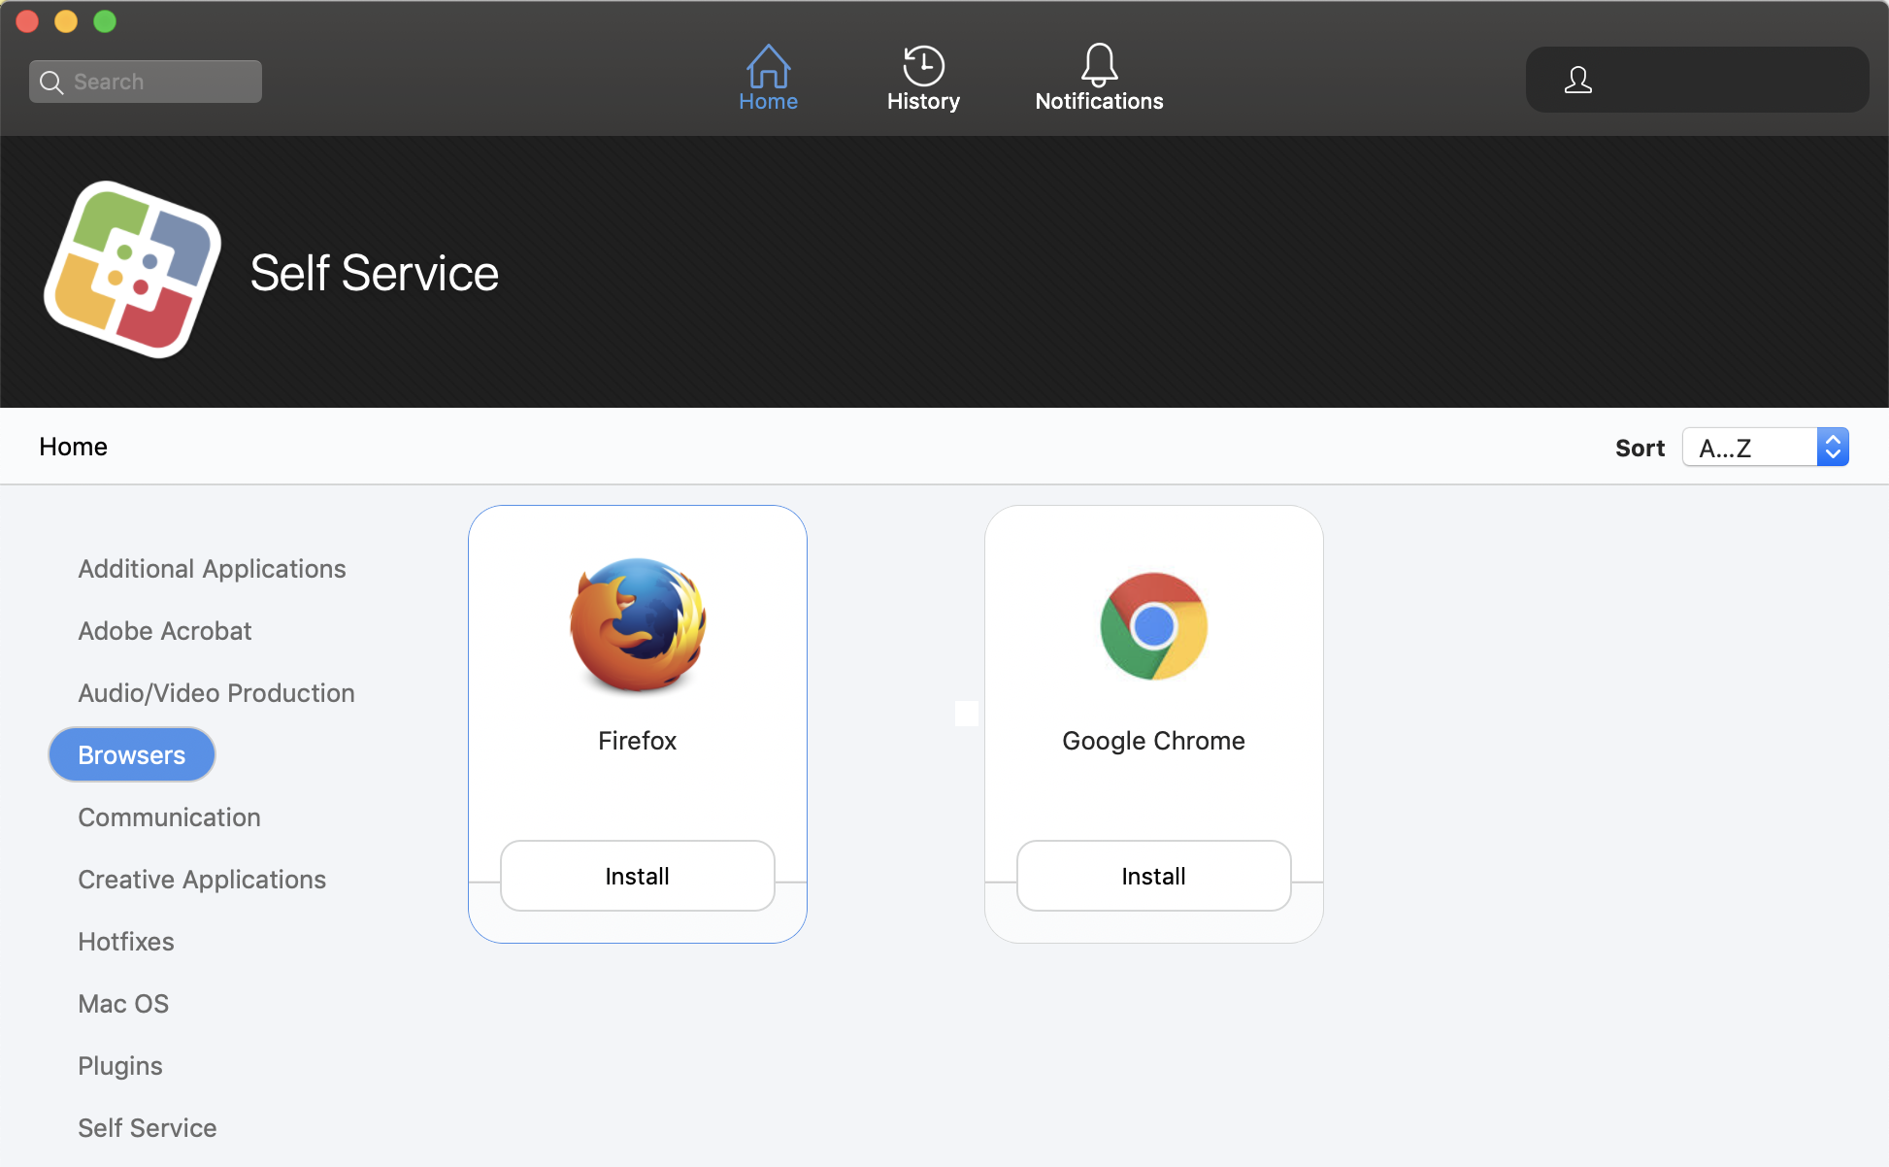The image size is (1889, 1167).
Task: Select the Browsers category
Action: (132, 754)
